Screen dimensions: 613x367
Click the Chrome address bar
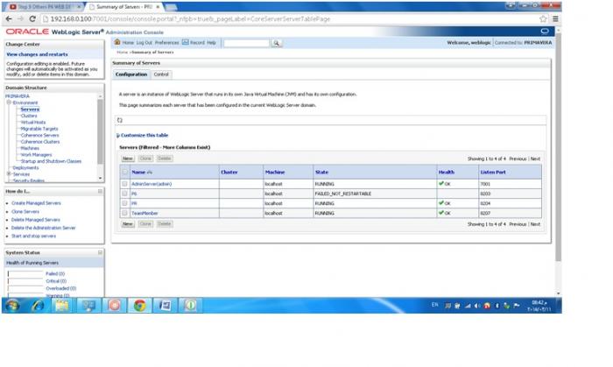pyautogui.click(x=289, y=18)
